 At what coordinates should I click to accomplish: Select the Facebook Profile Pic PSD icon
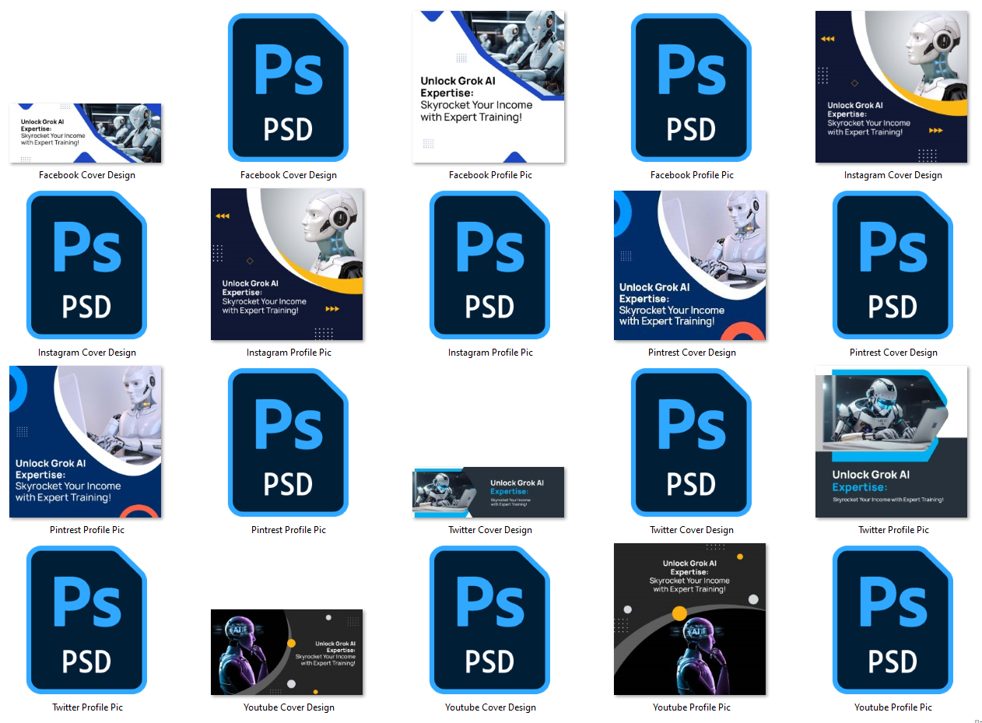tap(691, 87)
